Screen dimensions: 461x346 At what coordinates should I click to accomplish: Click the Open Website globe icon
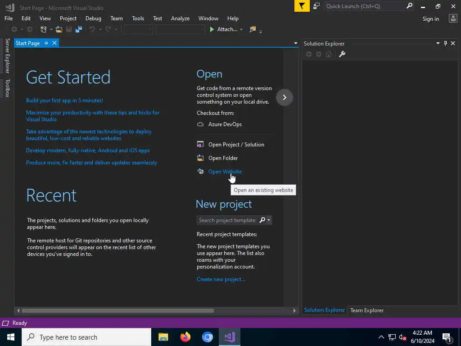200,172
